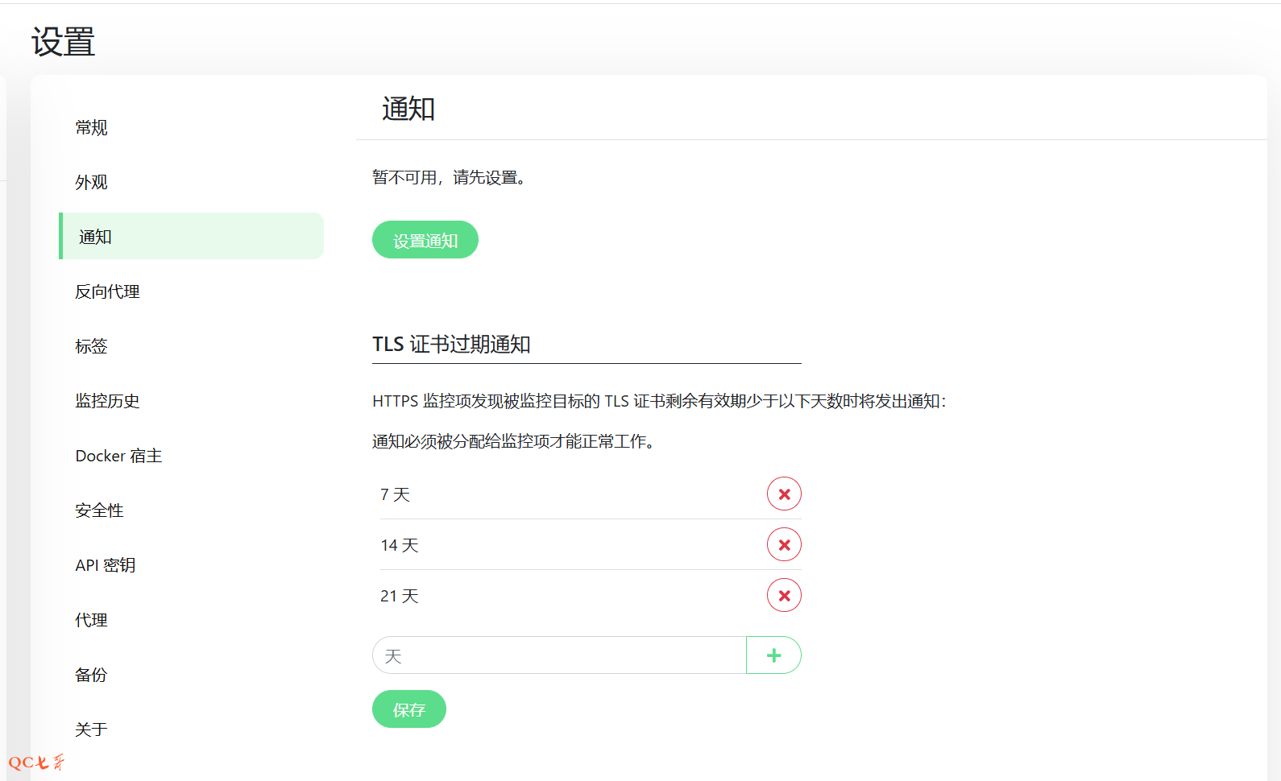Open the 代理 settings section

(92, 620)
